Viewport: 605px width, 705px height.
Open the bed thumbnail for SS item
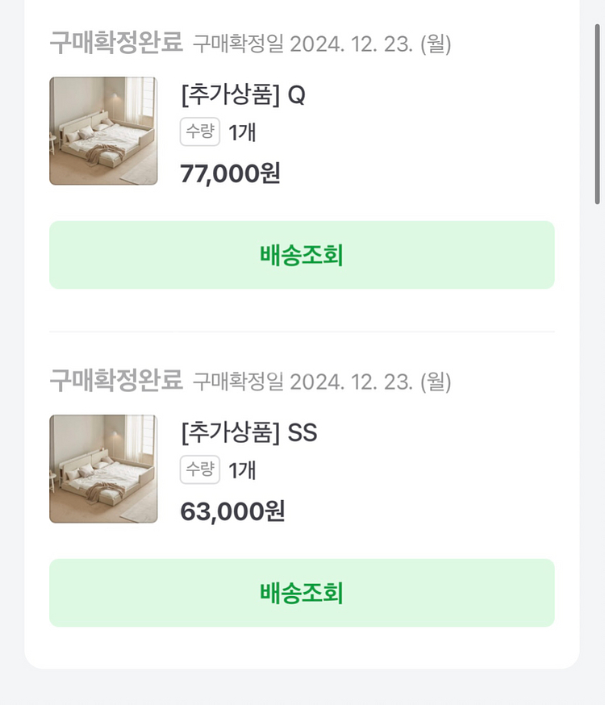coord(103,469)
